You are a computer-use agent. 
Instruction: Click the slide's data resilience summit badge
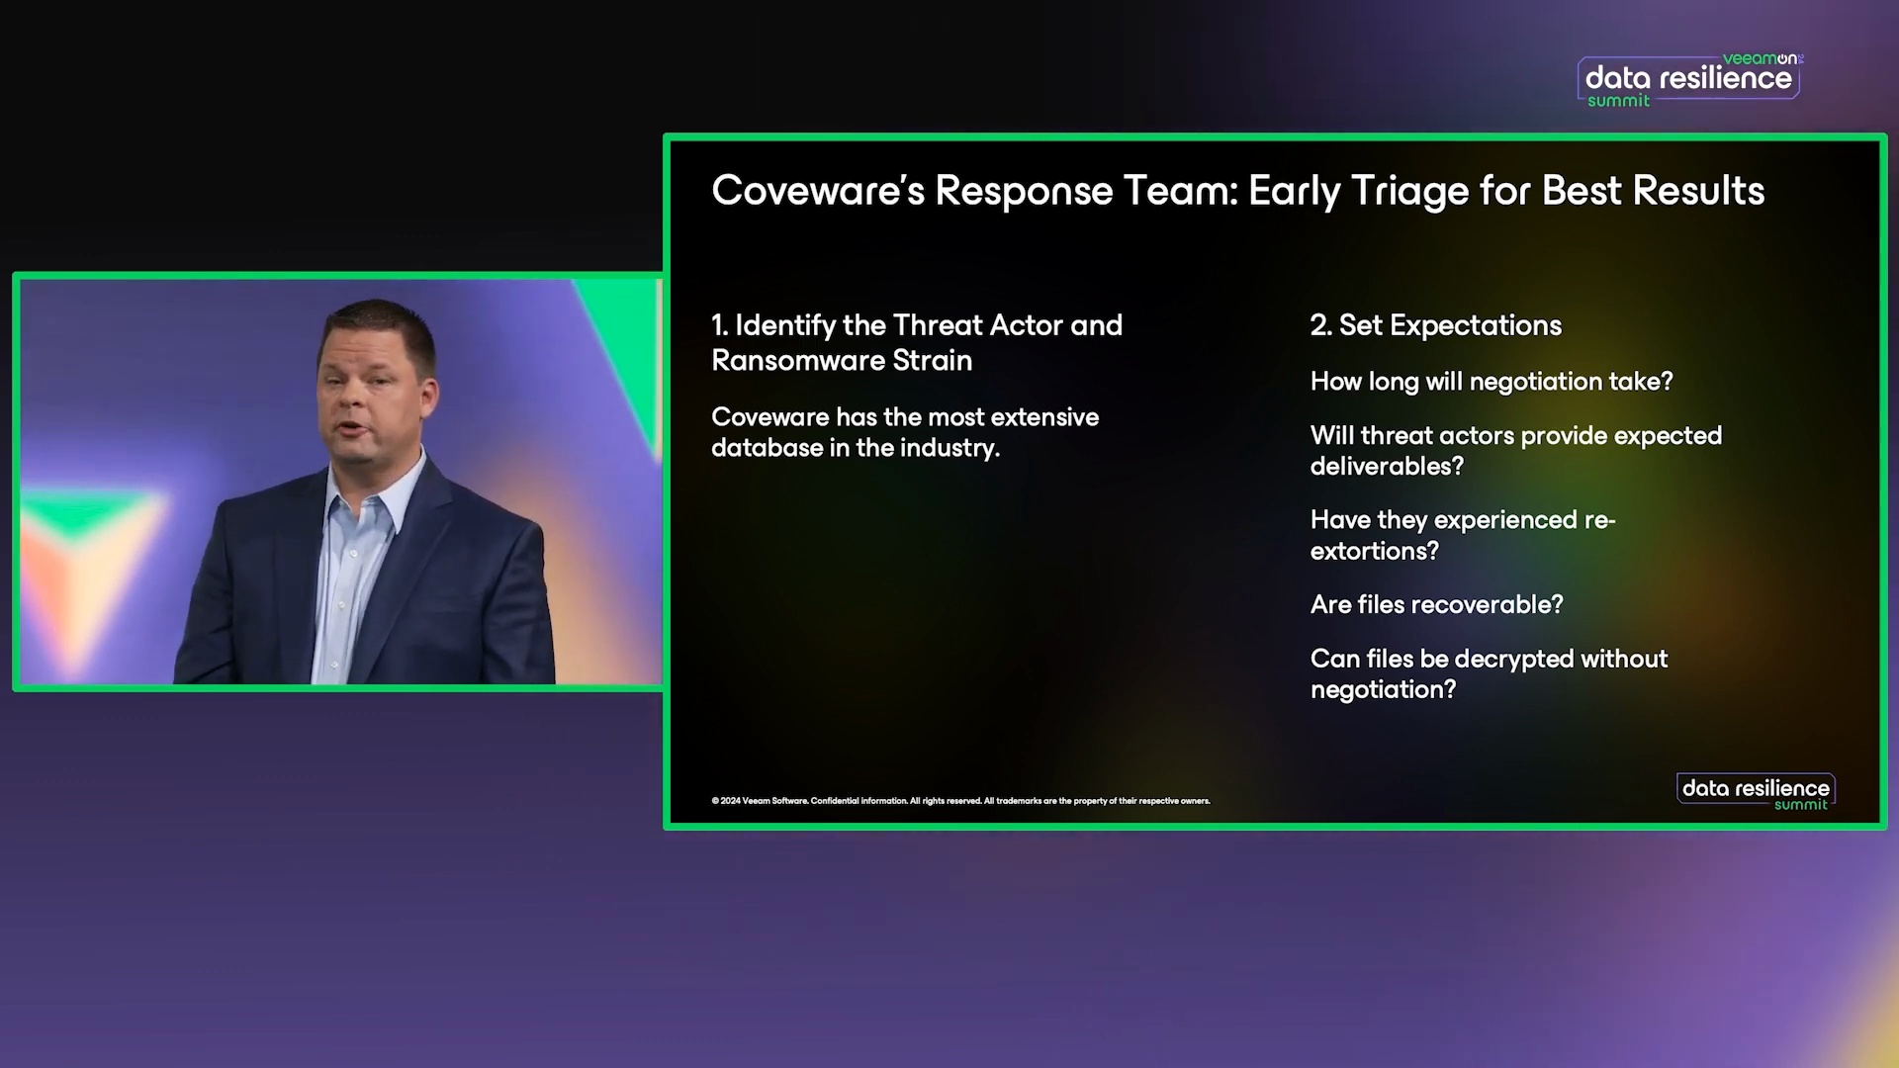pyautogui.click(x=1756, y=792)
